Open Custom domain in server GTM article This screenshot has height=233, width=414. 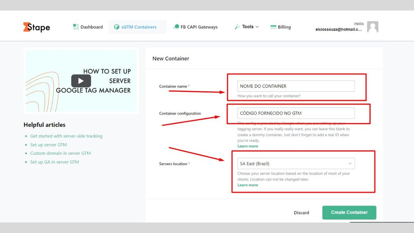coord(60,153)
